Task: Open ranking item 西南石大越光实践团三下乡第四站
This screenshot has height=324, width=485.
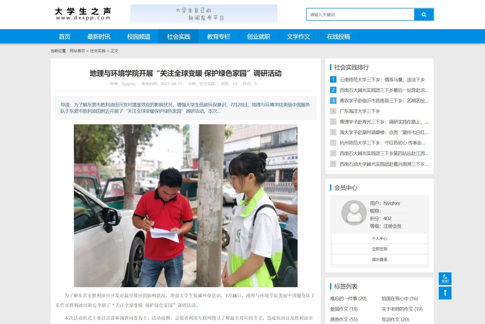Action: (x=384, y=153)
